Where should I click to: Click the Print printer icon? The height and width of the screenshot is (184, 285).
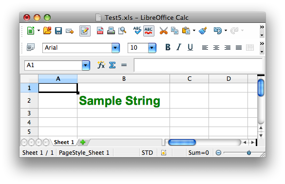[x=111, y=31]
